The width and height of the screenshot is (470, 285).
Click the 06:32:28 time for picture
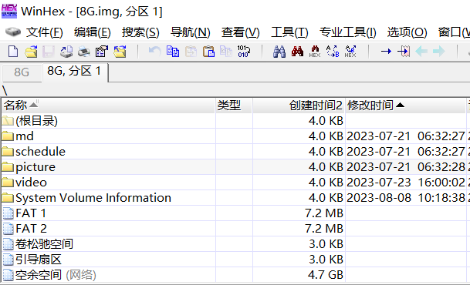[441, 167]
